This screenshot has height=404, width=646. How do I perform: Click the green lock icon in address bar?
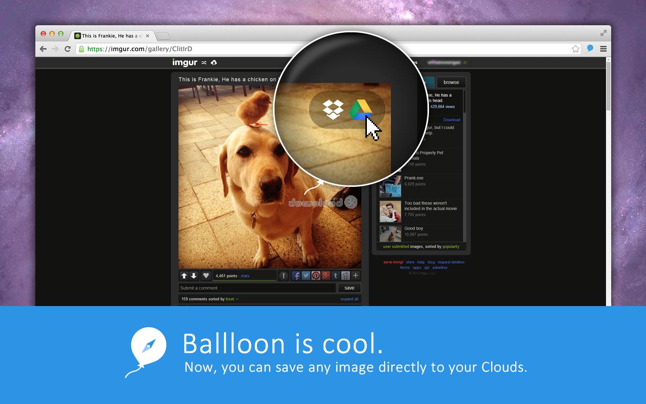81,49
